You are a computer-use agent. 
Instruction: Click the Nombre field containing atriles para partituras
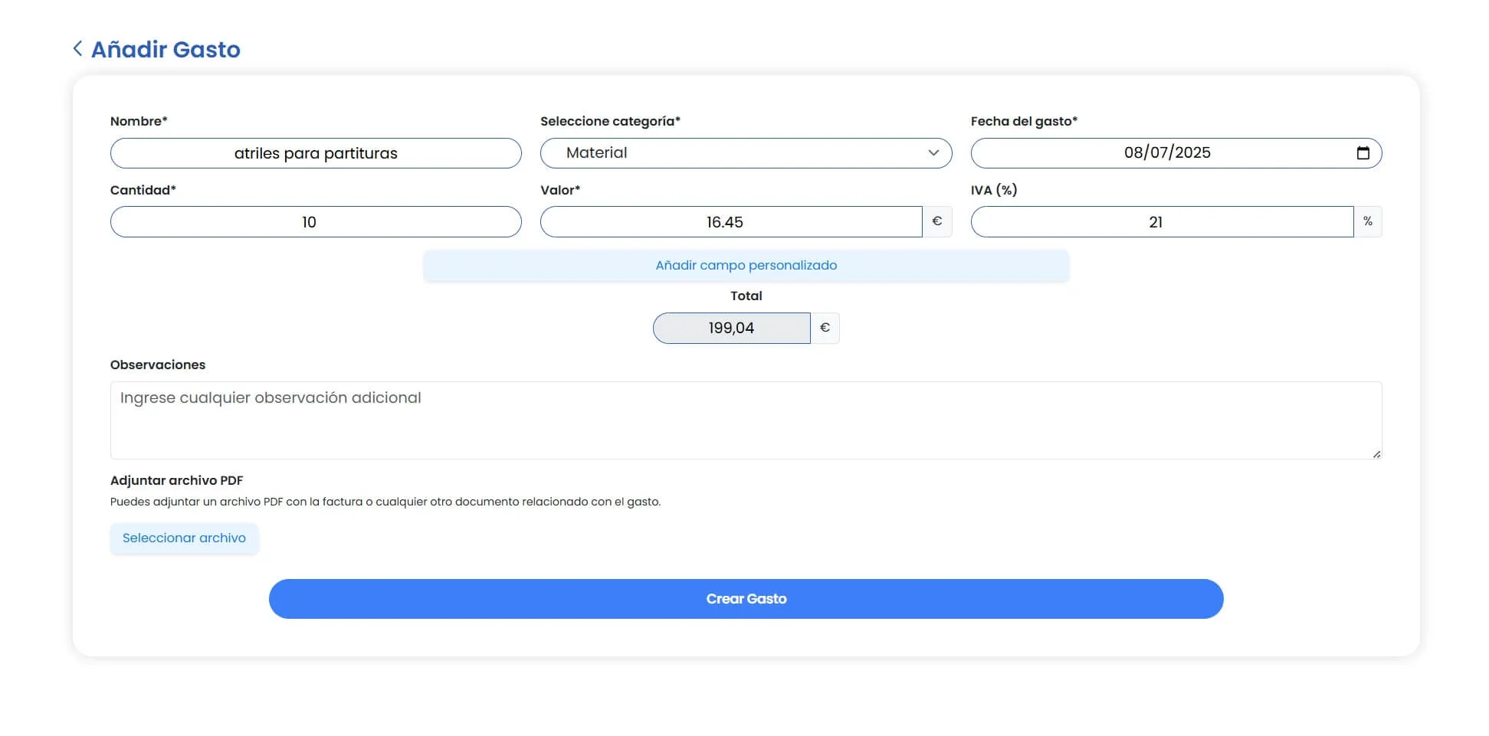tap(316, 152)
